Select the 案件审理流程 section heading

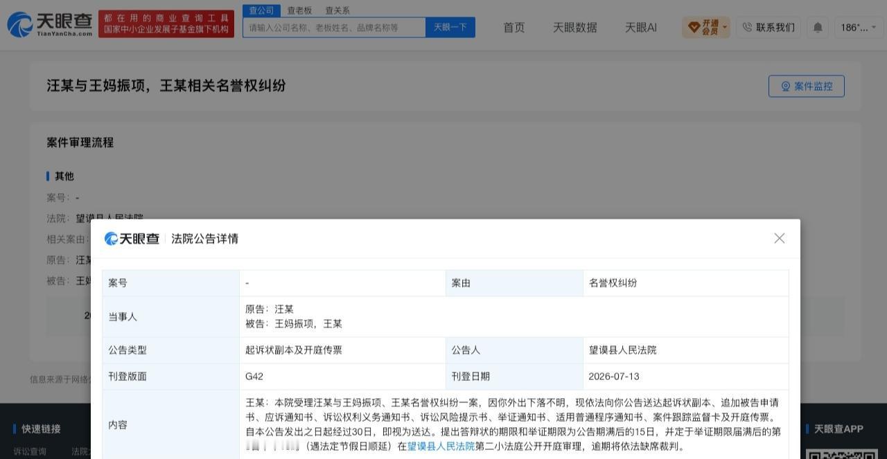tap(80, 143)
